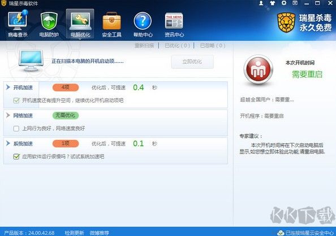Click the 本次开机时间 label
The height and width of the screenshot is (236, 336).
click(300, 63)
